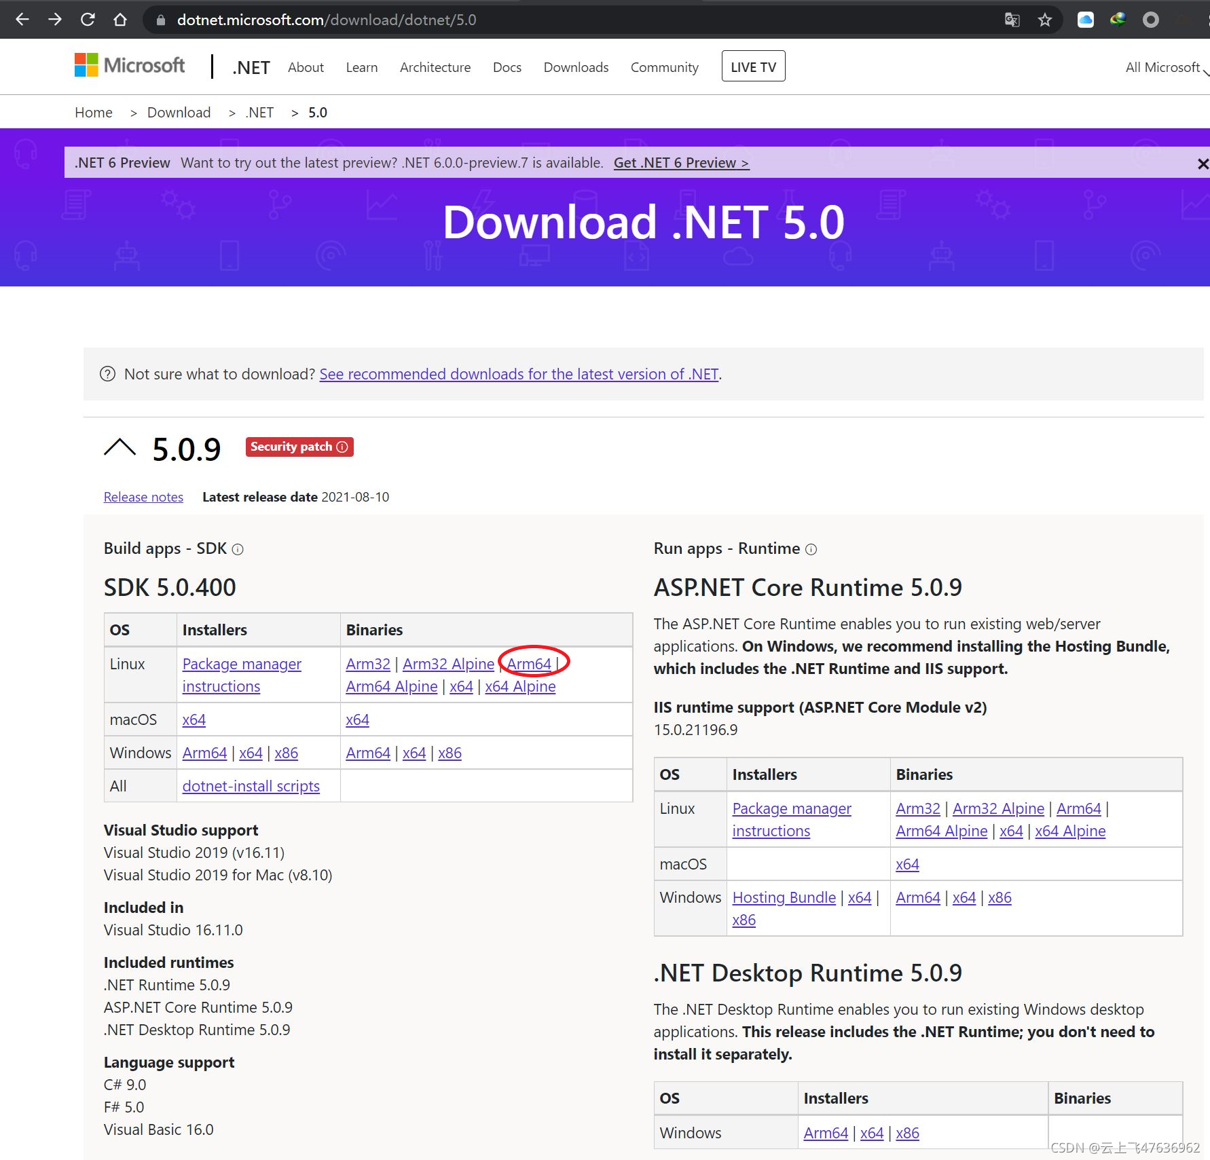The width and height of the screenshot is (1210, 1160).
Task: Go to browser home page icon
Action: 120,20
